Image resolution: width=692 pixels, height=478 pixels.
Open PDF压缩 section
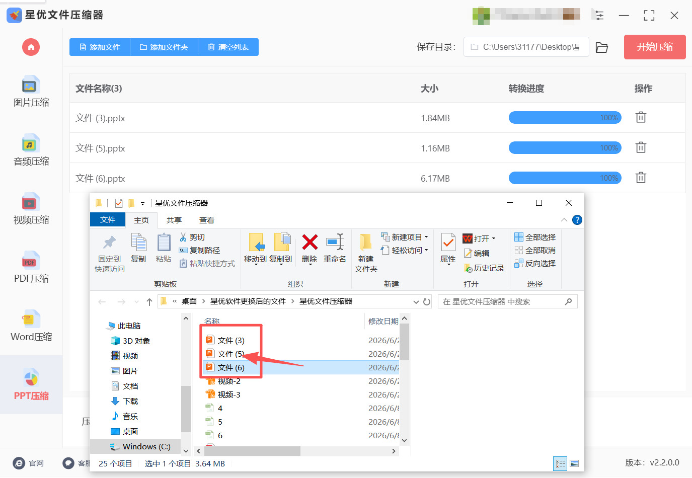coord(31,268)
